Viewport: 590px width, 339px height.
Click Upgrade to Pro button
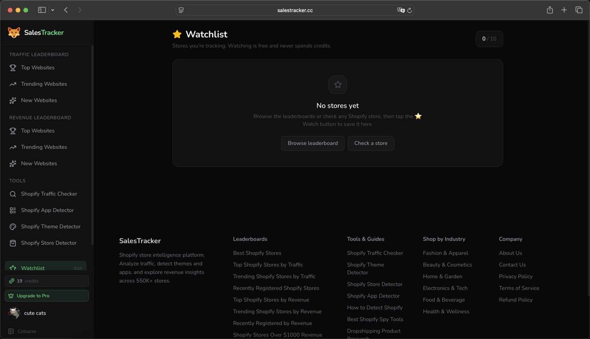(x=47, y=296)
